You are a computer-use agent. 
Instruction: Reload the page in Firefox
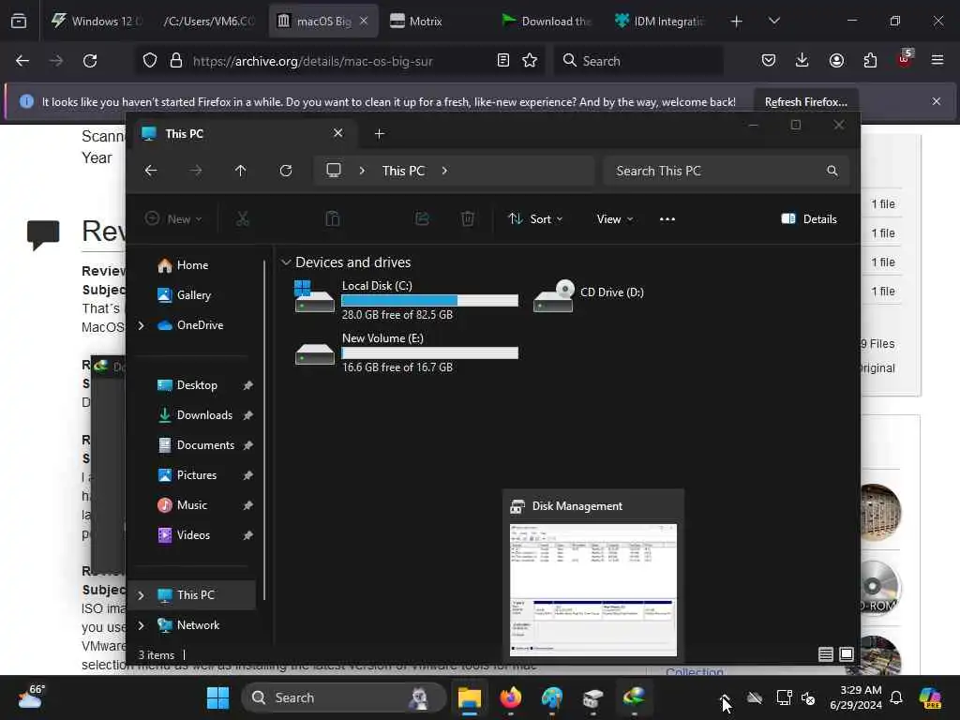tap(90, 61)
